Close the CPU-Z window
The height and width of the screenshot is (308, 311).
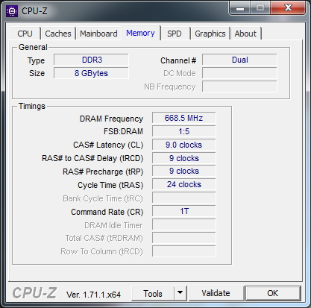pos(288,8)
